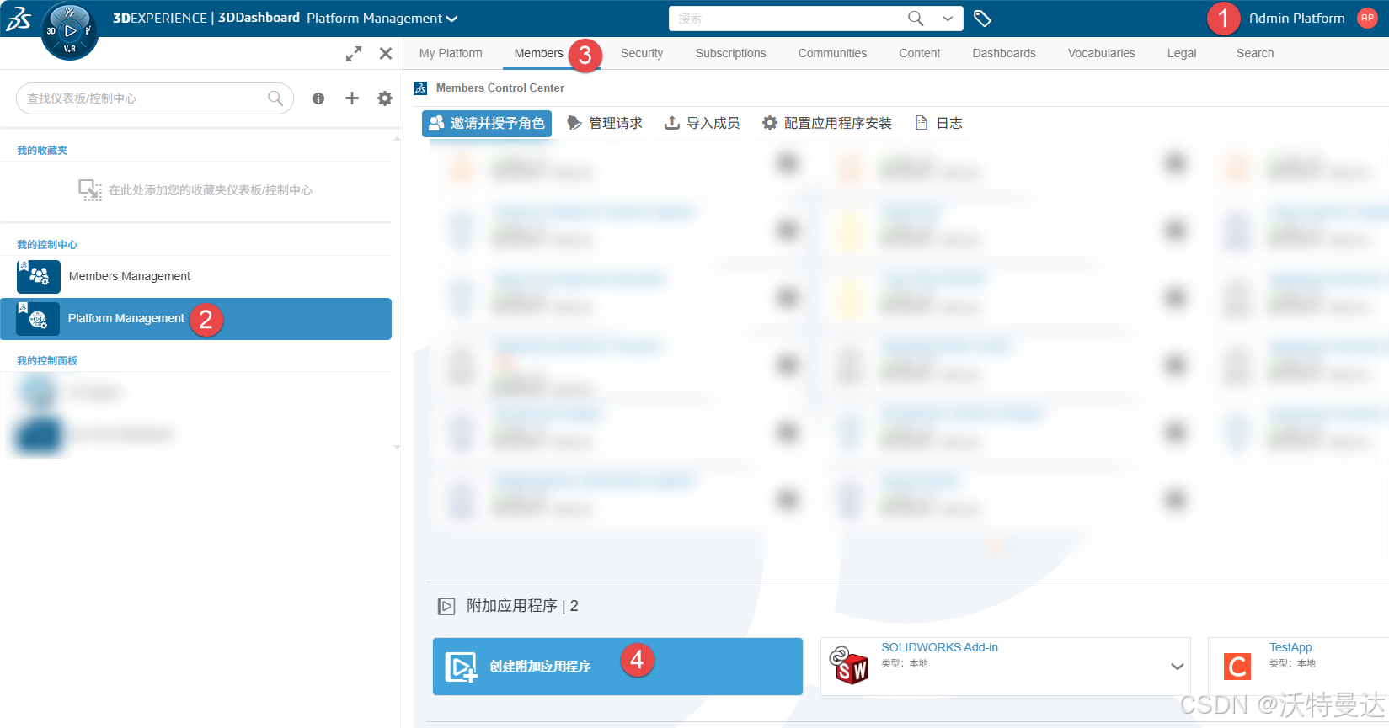This screenshot has height=728, width=1389.
Task: Switch to Dashboards tab
Action: 1004,53
